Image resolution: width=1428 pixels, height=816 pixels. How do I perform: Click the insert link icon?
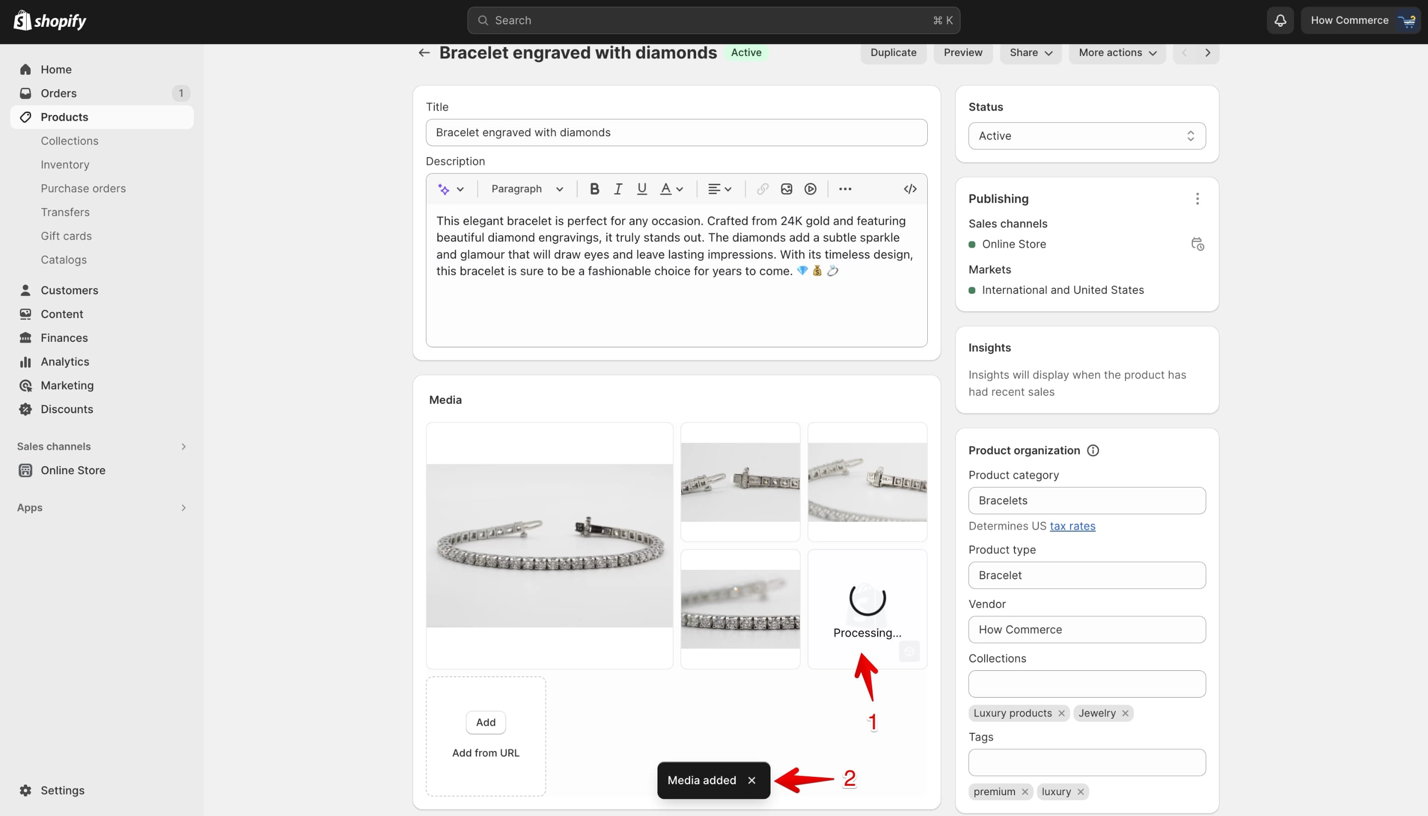(762, 189)
